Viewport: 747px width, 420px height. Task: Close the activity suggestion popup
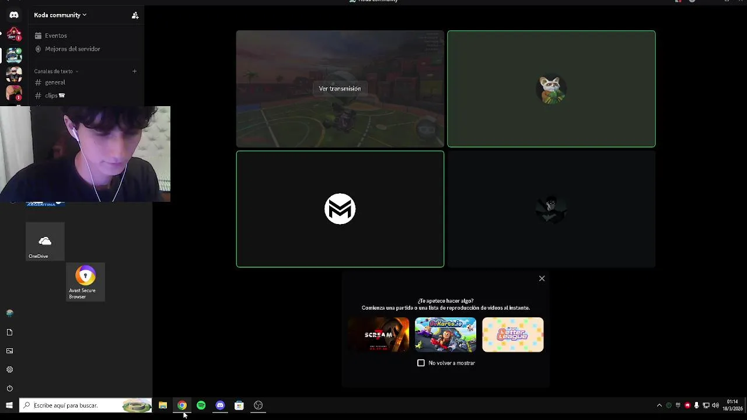(x=542, y=278)
